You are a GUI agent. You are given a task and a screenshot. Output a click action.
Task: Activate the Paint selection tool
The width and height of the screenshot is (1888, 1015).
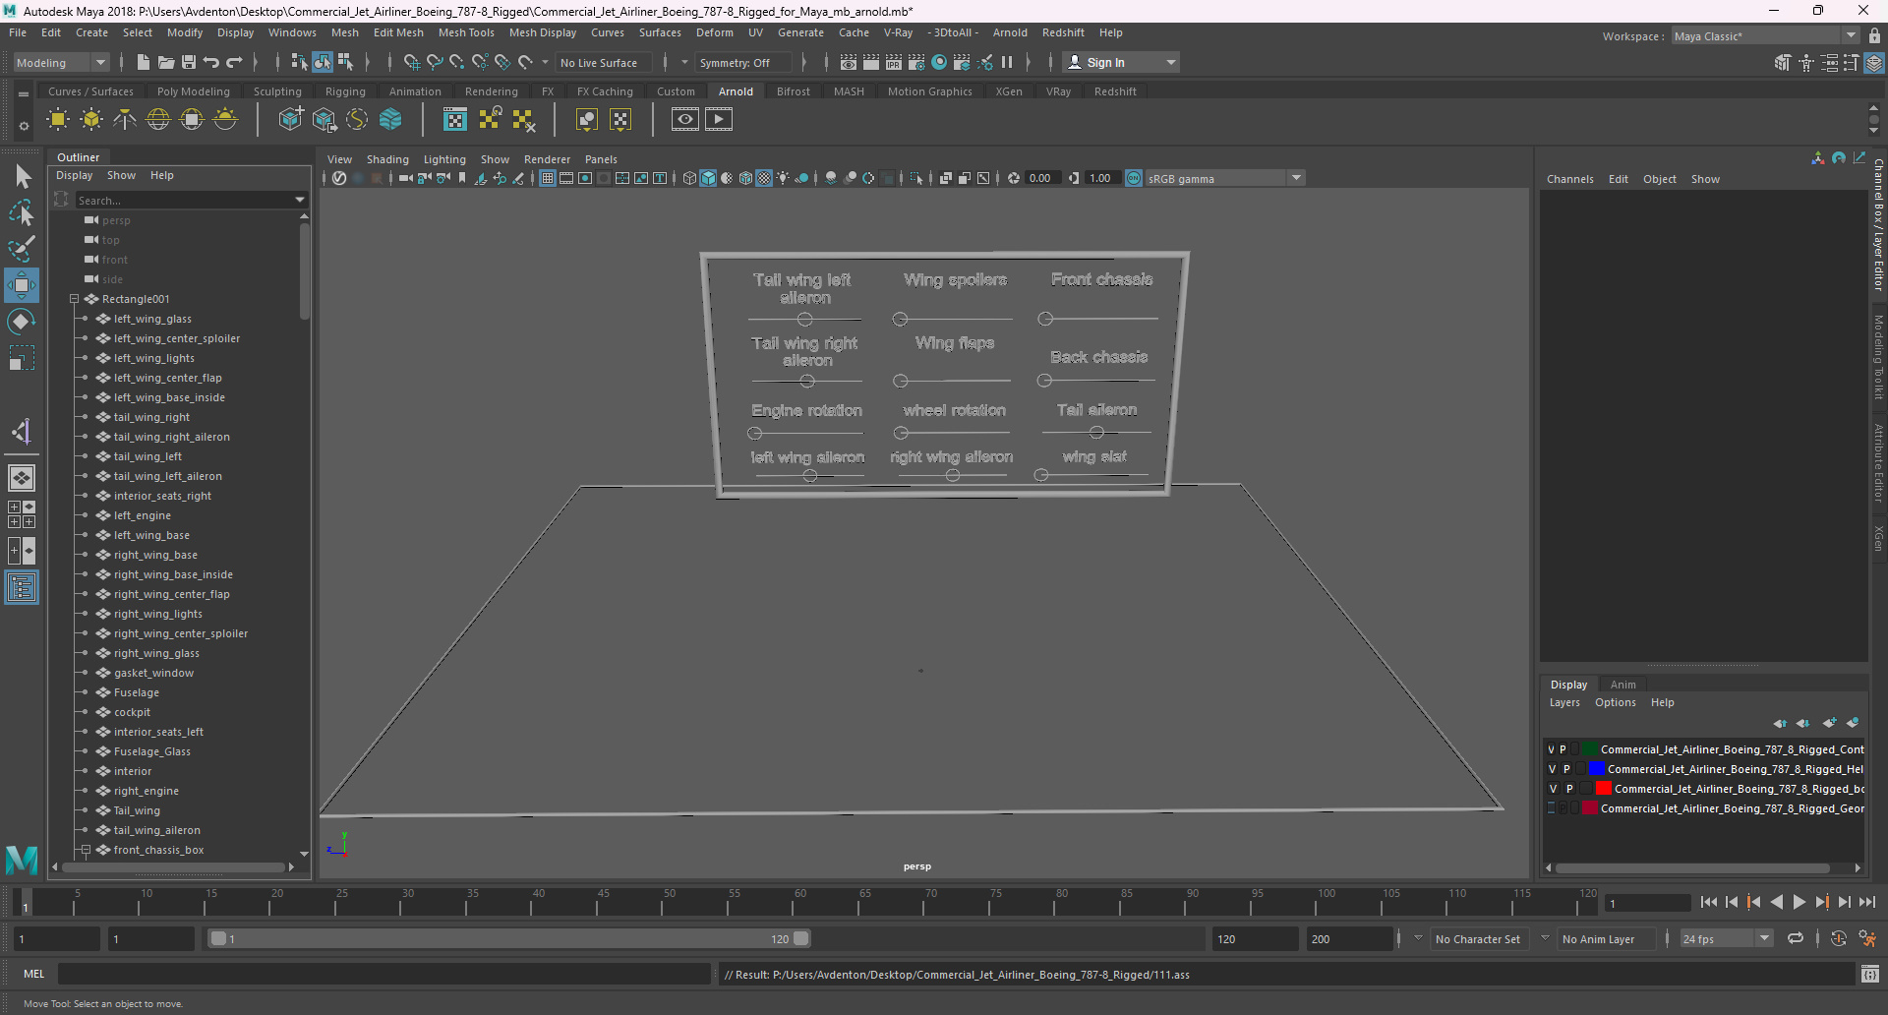pos(22,249)
